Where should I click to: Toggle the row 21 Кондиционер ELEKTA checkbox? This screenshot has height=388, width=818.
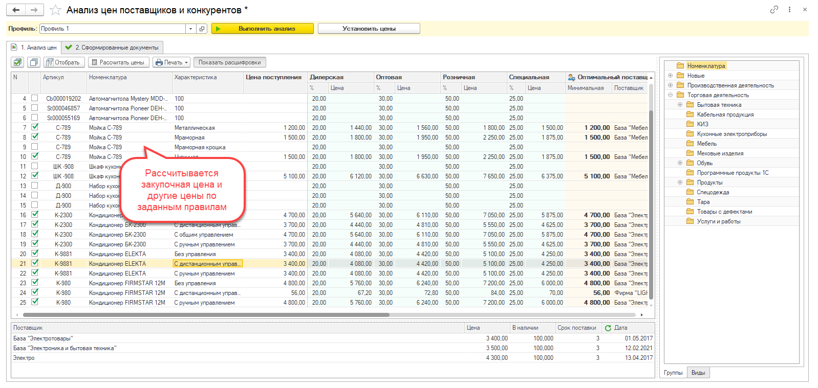pos(35,263)
